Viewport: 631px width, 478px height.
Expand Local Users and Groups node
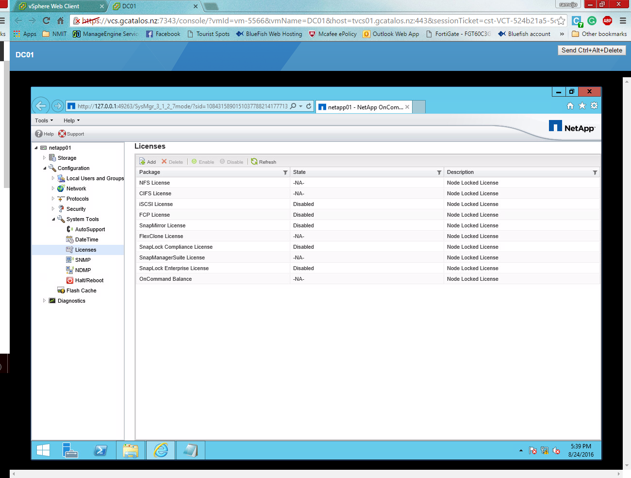coord(53,178)
